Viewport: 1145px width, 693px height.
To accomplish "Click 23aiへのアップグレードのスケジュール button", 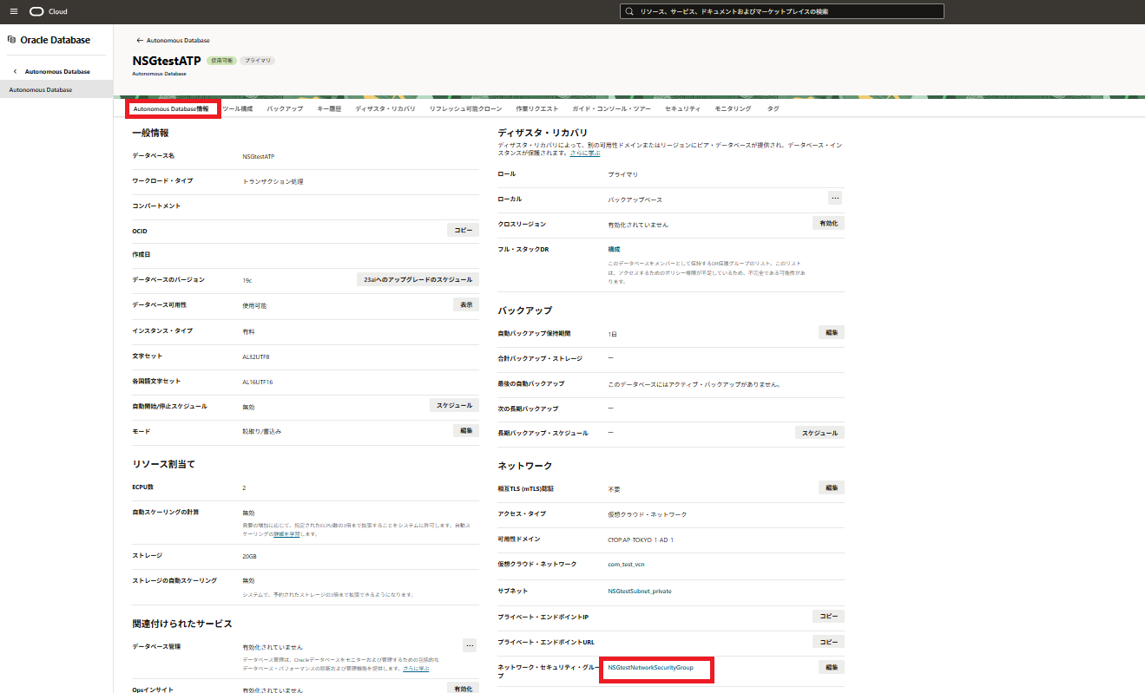I will [x=418, y=279].
